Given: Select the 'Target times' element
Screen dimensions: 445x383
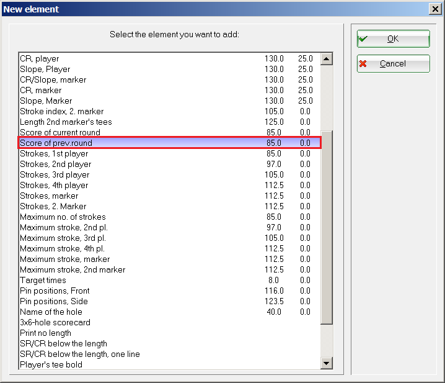Looking at the screenshot, I should click(43, 281).
